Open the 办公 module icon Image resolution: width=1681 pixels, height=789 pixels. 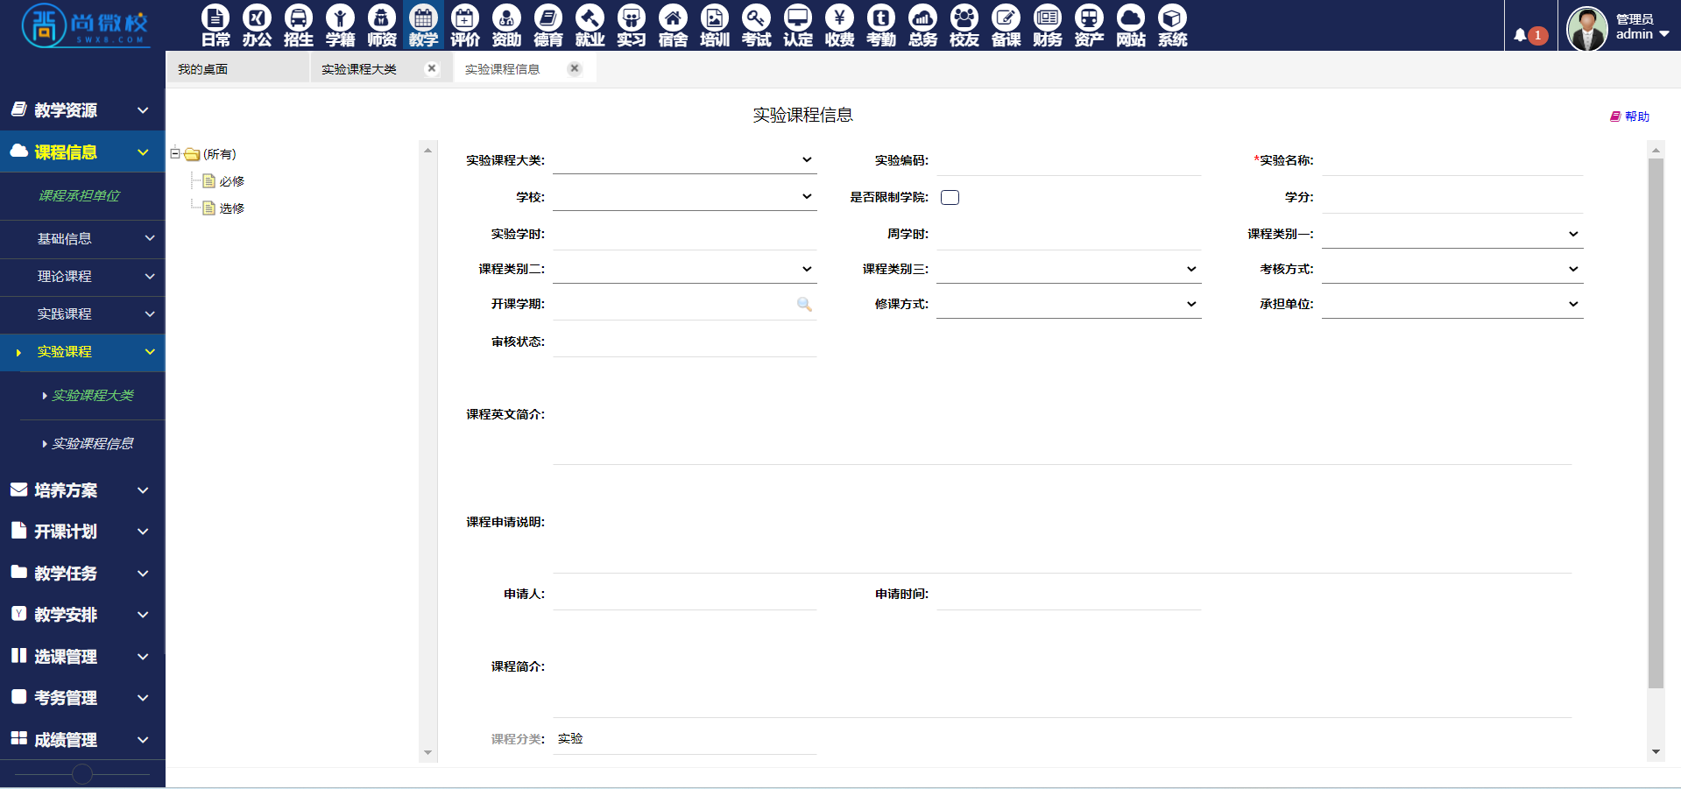pos(257,25)
